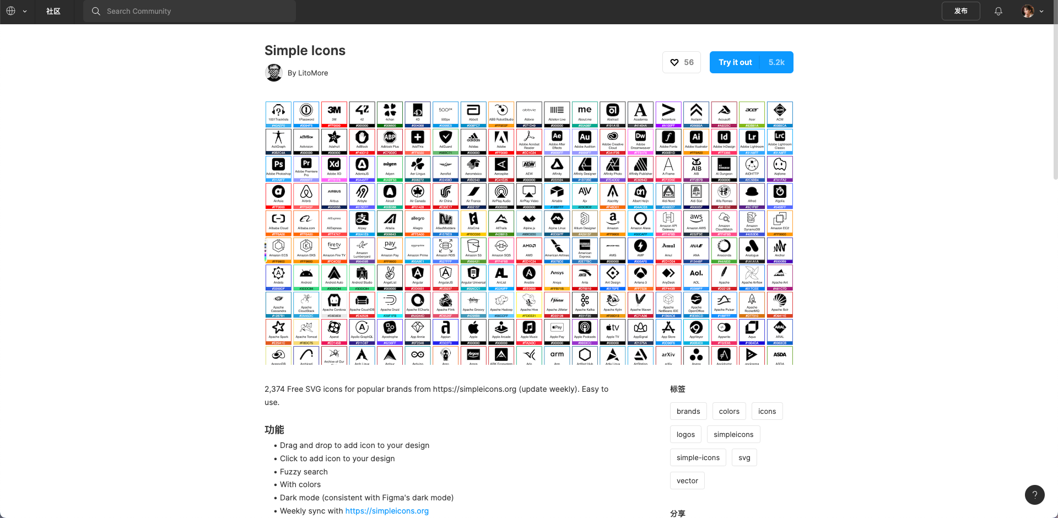Expand the account menu chevron next to the avatar
The width and height of the screenshot is (1058, 518).
click(1041, 11)
